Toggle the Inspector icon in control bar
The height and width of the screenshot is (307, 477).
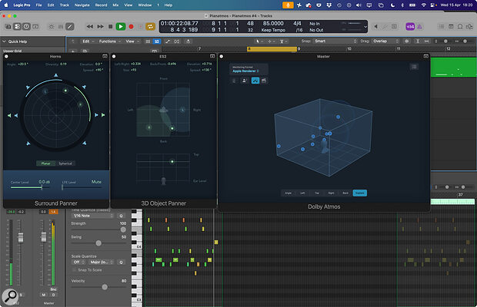pos(17,27)
